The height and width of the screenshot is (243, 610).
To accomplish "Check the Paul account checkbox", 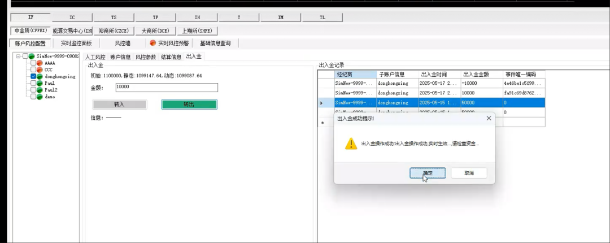I will pyautogui.click(x=33, y=83).
